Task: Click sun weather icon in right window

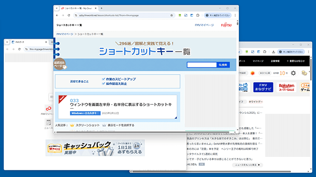Action: (252, 73)
